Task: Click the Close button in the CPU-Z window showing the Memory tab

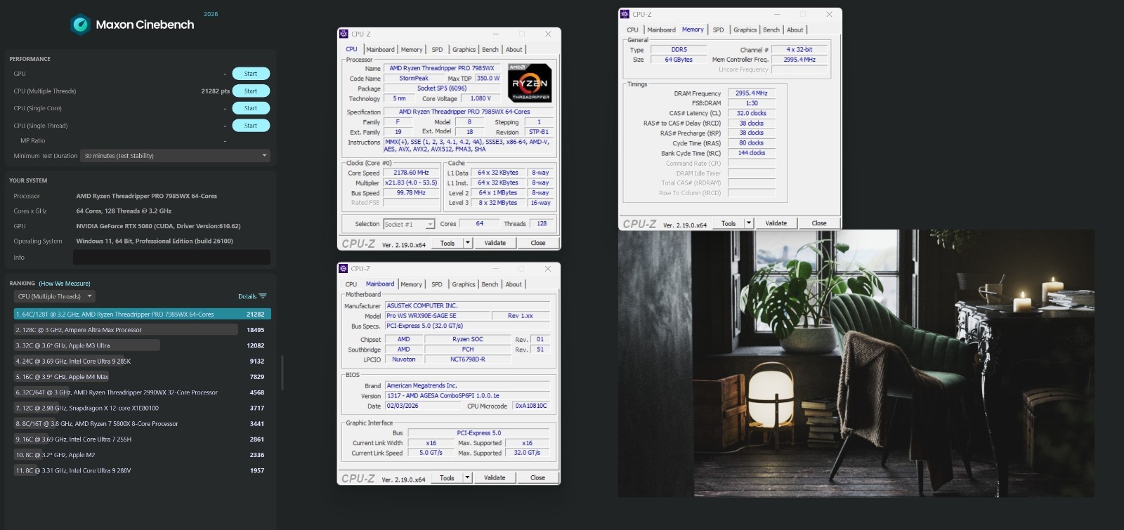Action: 819,223
